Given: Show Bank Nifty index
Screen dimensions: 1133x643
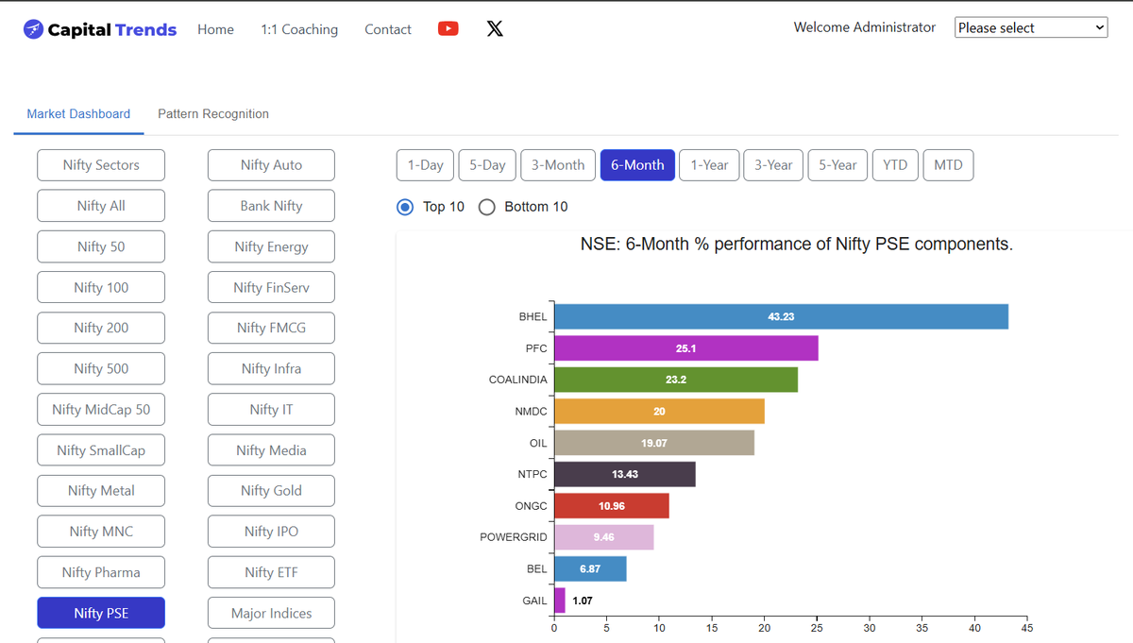Looking at the screenshot, I should pyautogui.click(x=271, y=206).
